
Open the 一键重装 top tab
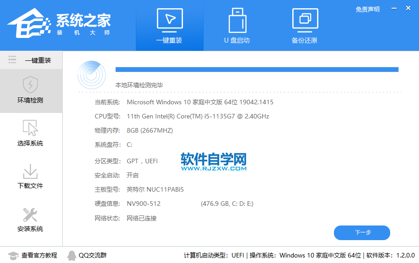tap(170, 26)
